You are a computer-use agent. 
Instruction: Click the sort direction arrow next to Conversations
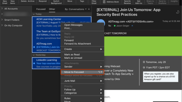[x=89, y=9]
